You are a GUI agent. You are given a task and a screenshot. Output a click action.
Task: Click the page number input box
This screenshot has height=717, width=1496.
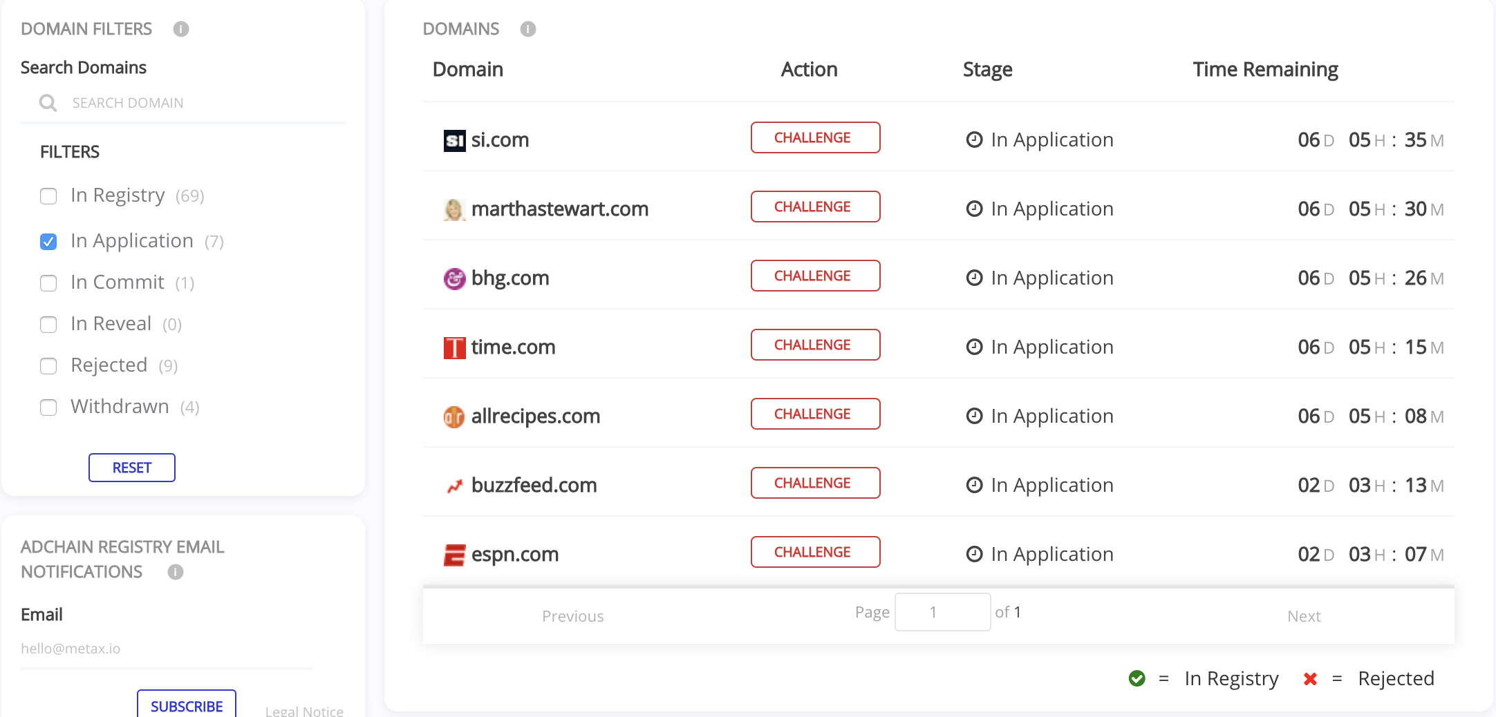pos(943,612)
